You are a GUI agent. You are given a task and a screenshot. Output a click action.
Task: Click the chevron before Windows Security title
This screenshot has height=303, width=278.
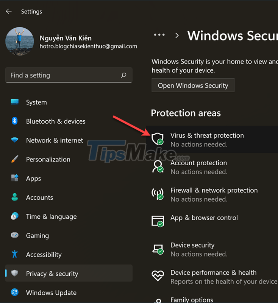click(x=176, y=35)
